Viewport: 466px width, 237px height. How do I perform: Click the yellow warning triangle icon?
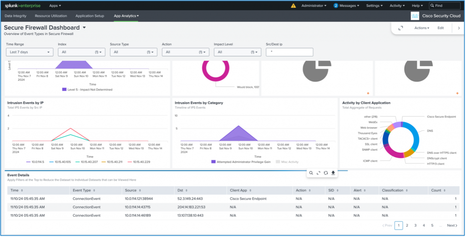[x=293, y=6]
